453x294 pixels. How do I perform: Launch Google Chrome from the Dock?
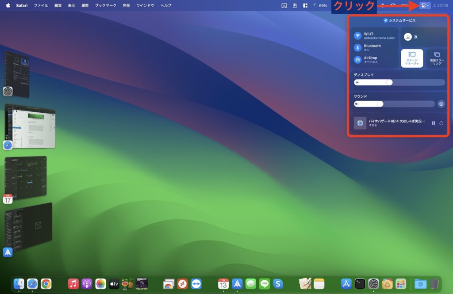click(46, 283)
